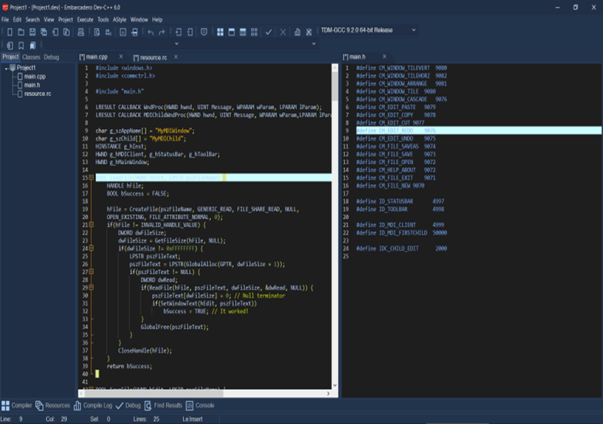Viewport: 603px width, 424px height.
Task: Open the Execute menu
Action: point(85,20)
